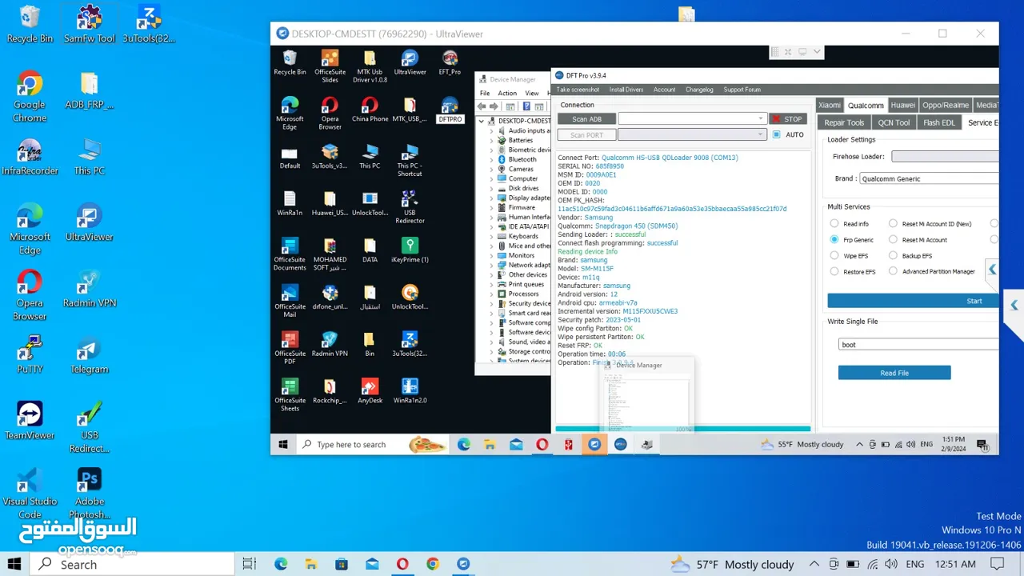The width and height of the screenshot is (1024, 576).
Task: Switch to the Huawei tab
Action: pyautogui.click(x=902, y=105)
